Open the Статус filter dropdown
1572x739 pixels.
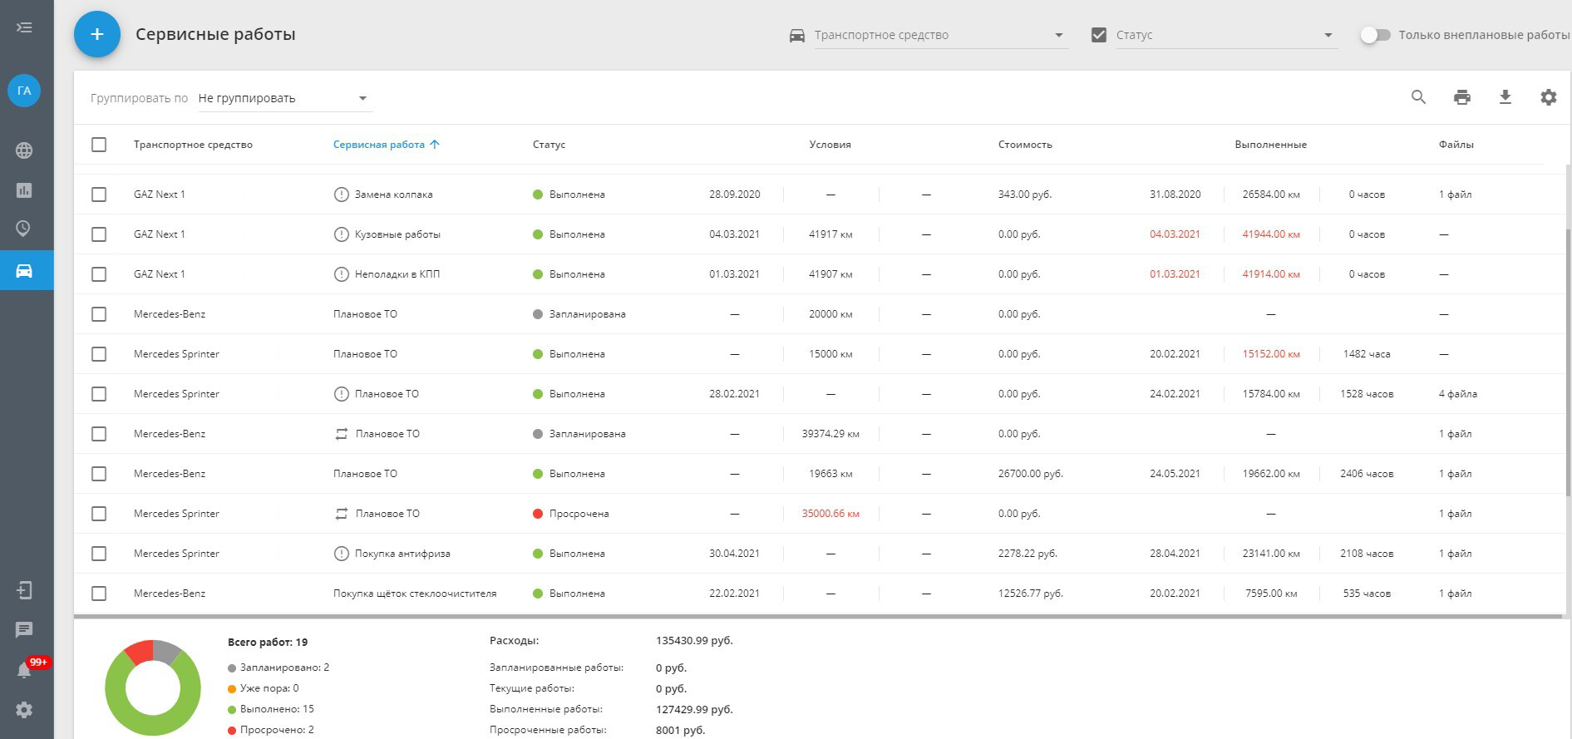[x=1226, y=35]
